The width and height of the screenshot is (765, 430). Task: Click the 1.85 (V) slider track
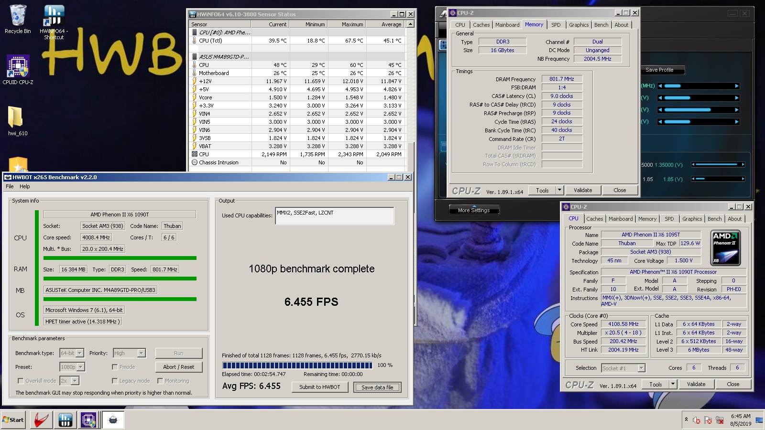click(718, 179)
